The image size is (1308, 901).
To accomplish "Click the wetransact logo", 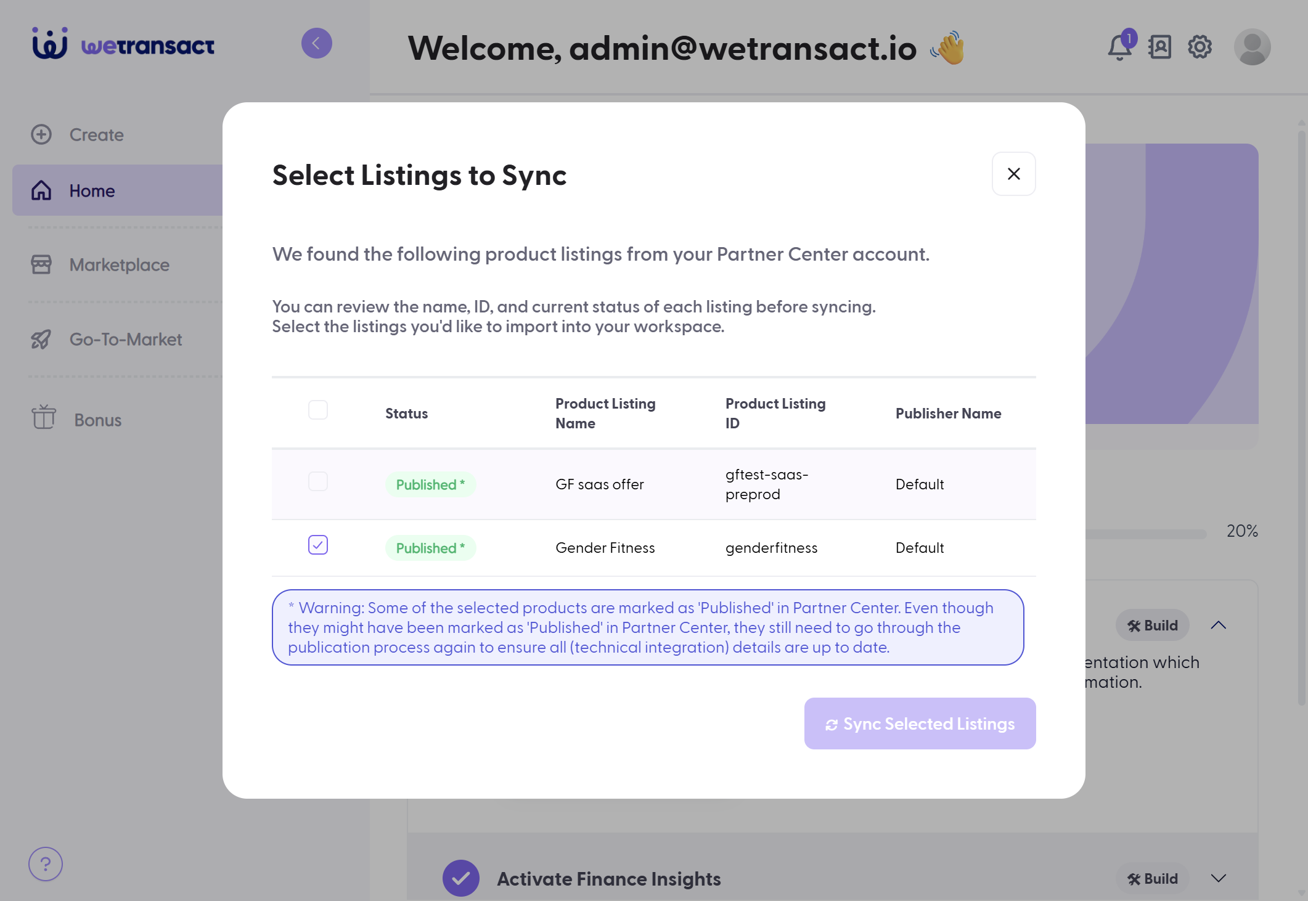I will click(x=123, y=44).
